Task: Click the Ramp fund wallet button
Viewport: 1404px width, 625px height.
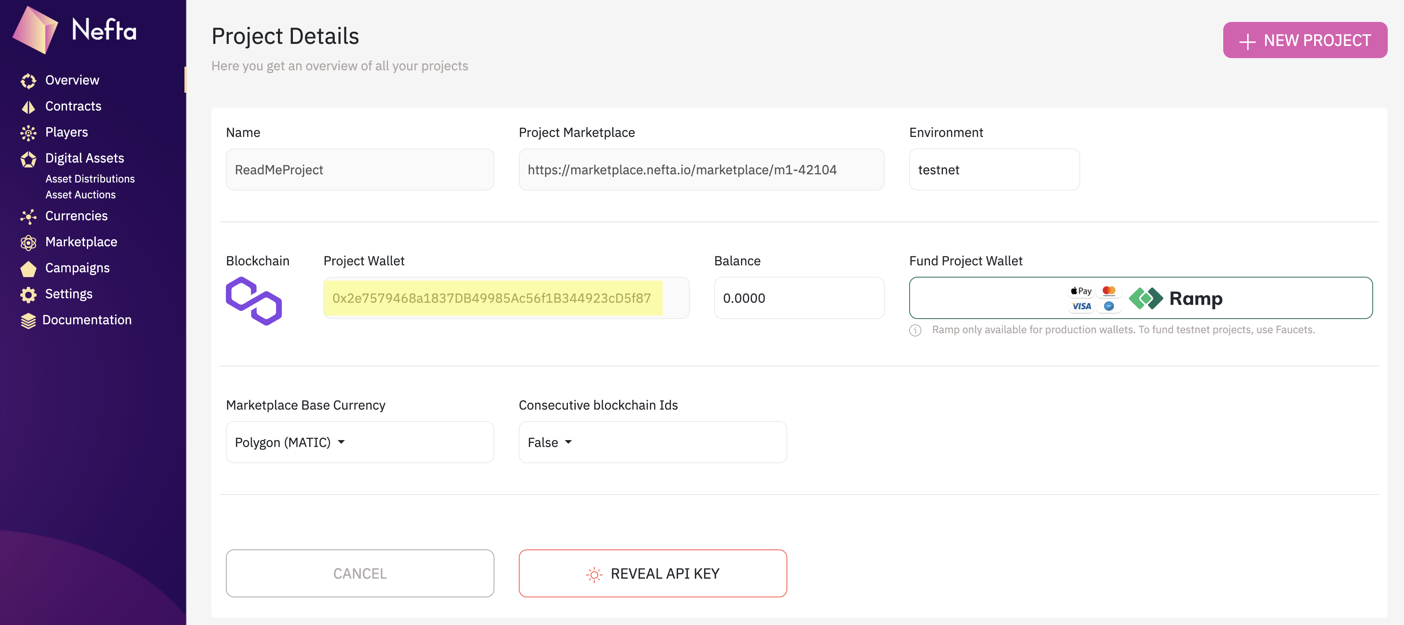Action: pos(1140,298)
